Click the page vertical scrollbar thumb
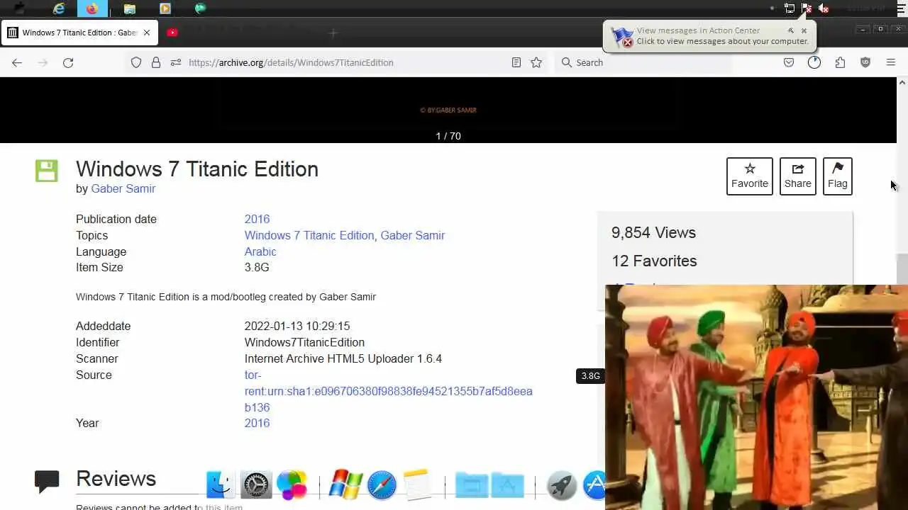This screenshot has width=908, height=510. [902, 268]
